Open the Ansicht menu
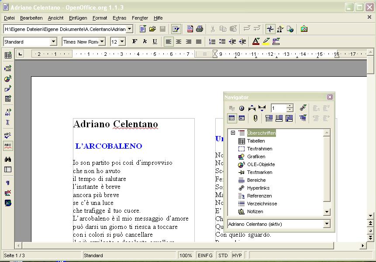This screenshot has height=262, width=376. [x=55, y=18]
